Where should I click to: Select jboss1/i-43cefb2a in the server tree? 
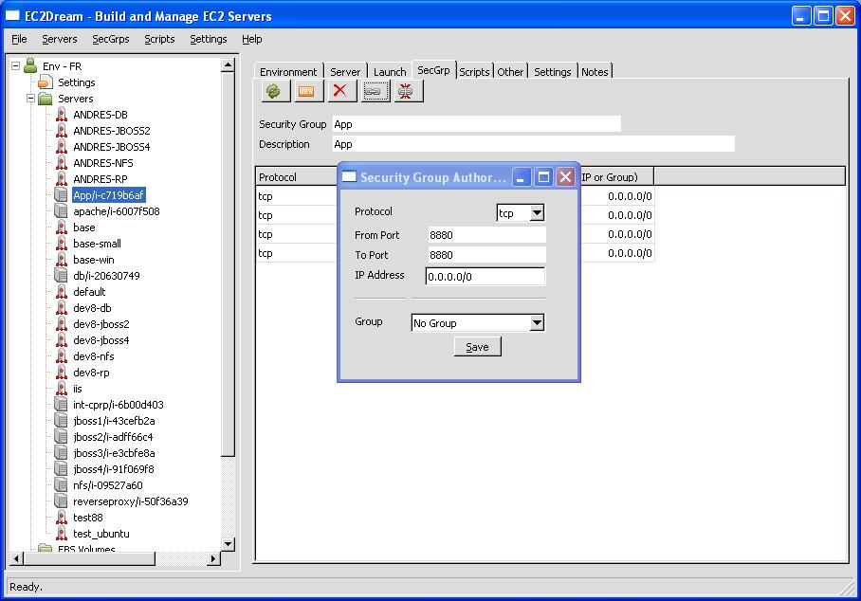pyautogui.click(x=114, y=421)
